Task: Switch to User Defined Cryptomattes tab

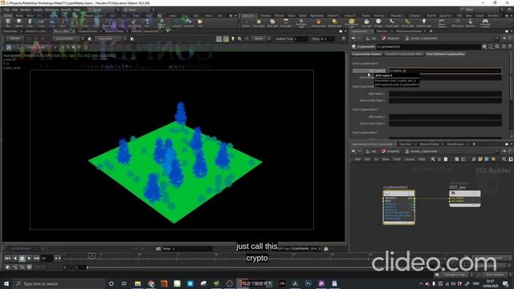Action: pyautogui.click(x=446, y=54)
